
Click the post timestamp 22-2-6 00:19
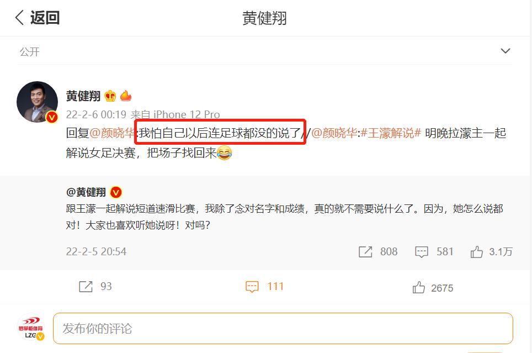(x=96, y=114)
